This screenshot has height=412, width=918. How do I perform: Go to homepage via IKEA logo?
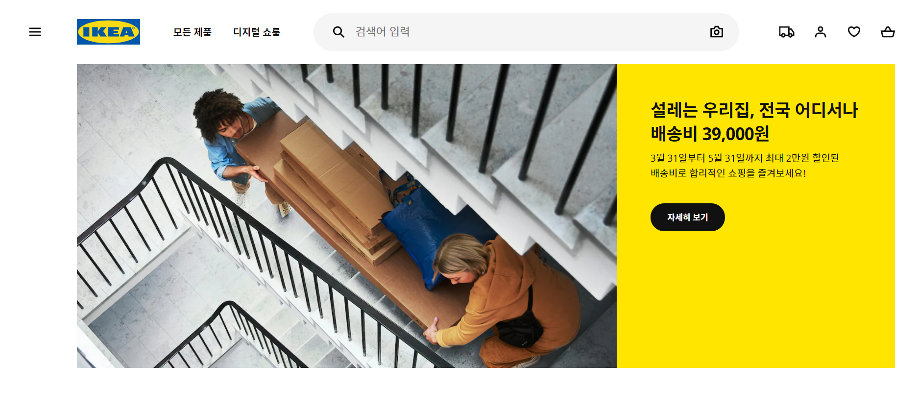[x=108, y=32]
